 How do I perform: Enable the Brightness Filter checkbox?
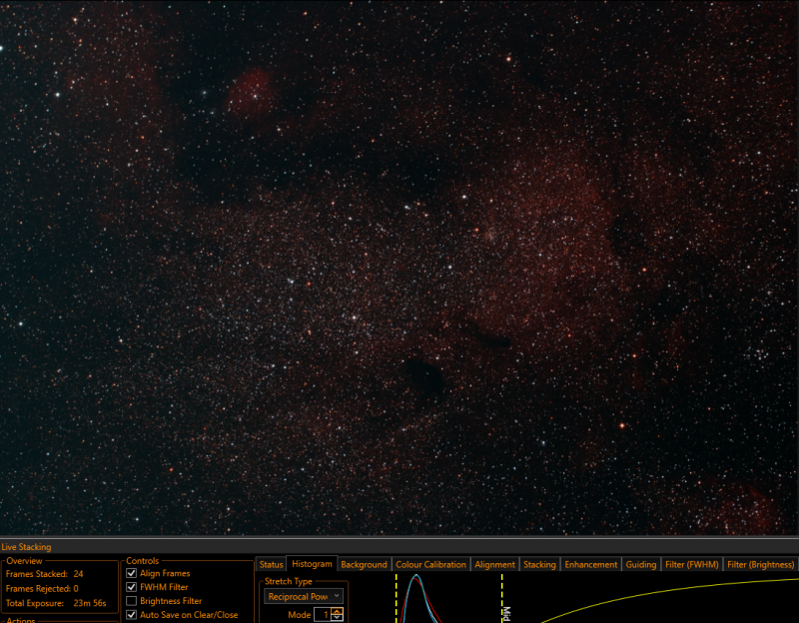click(x=132, y=601)
